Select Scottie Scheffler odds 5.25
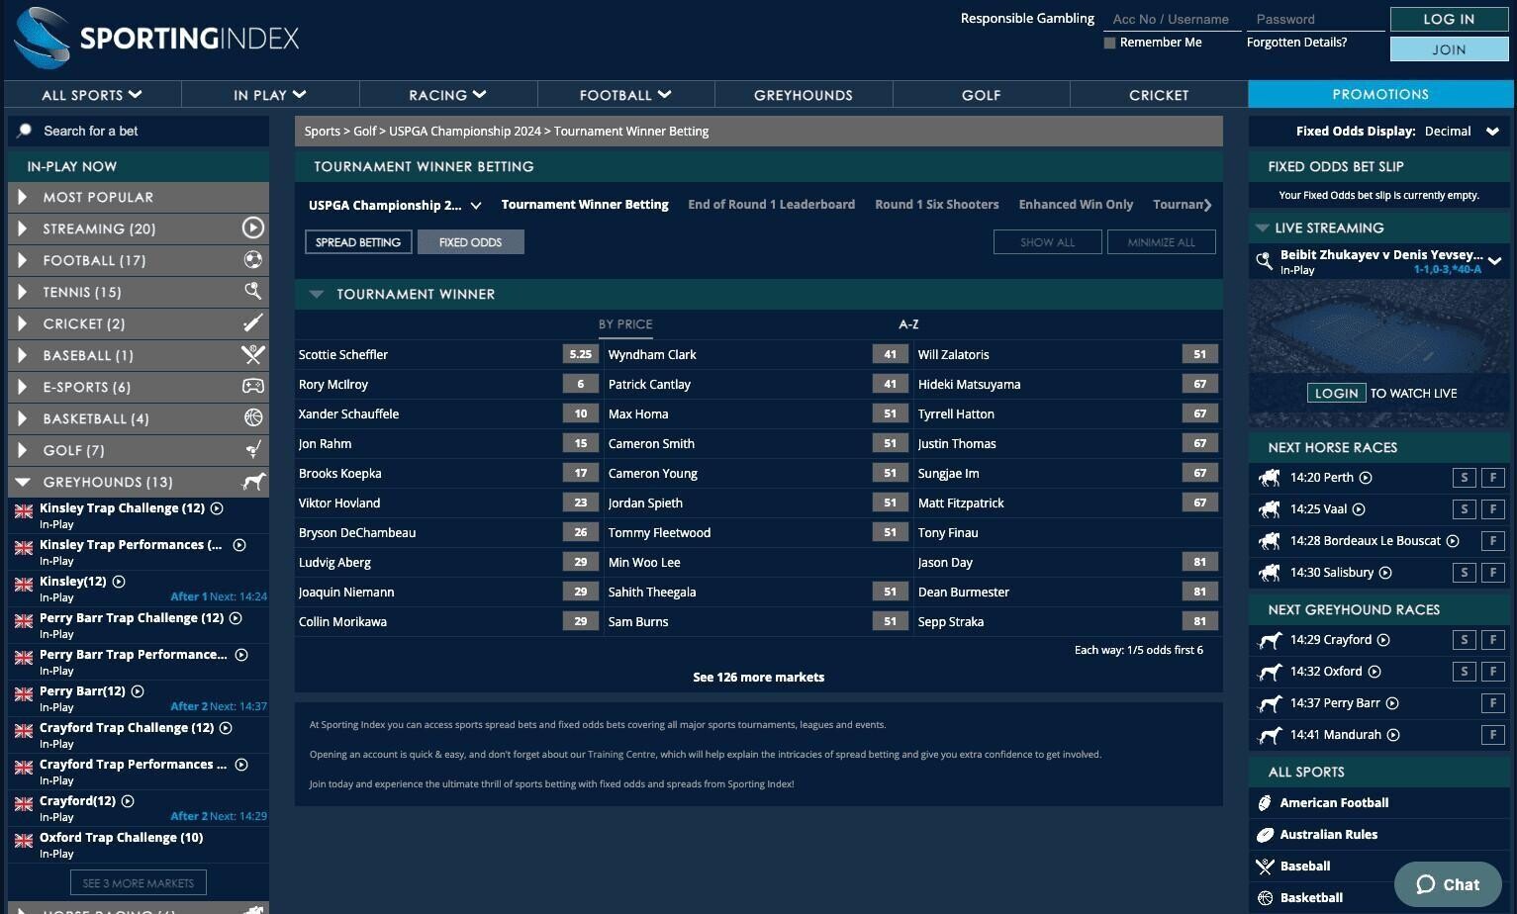 point(581,354)
